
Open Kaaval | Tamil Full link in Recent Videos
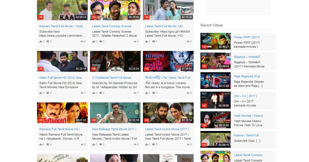coord(246,135)
